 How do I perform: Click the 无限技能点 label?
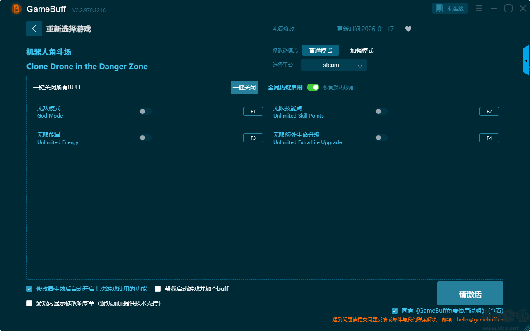pyautogui.click(x=288, y=108)
